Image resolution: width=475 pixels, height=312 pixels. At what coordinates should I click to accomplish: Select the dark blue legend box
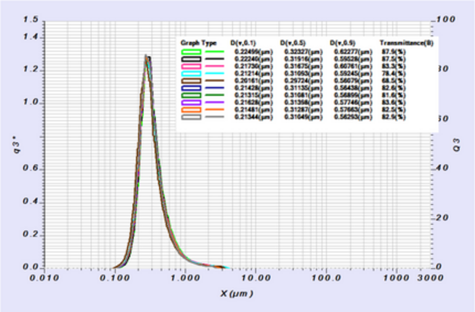[x=192, y=88]
